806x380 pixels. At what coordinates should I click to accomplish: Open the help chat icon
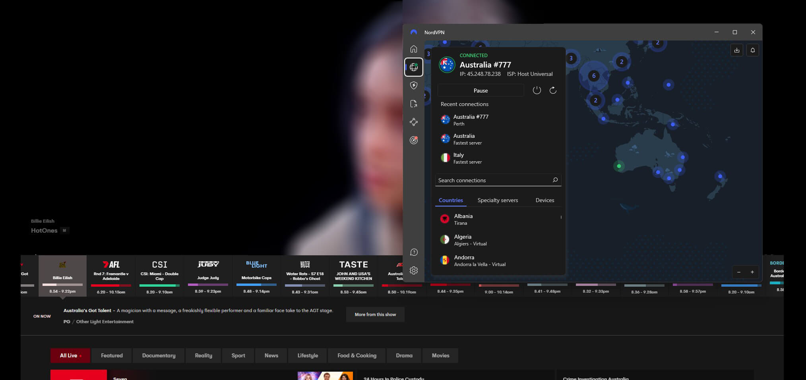click(414, 252)
